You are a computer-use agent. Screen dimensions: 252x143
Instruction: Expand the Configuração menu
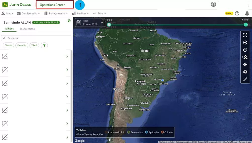tap(28, 13)
